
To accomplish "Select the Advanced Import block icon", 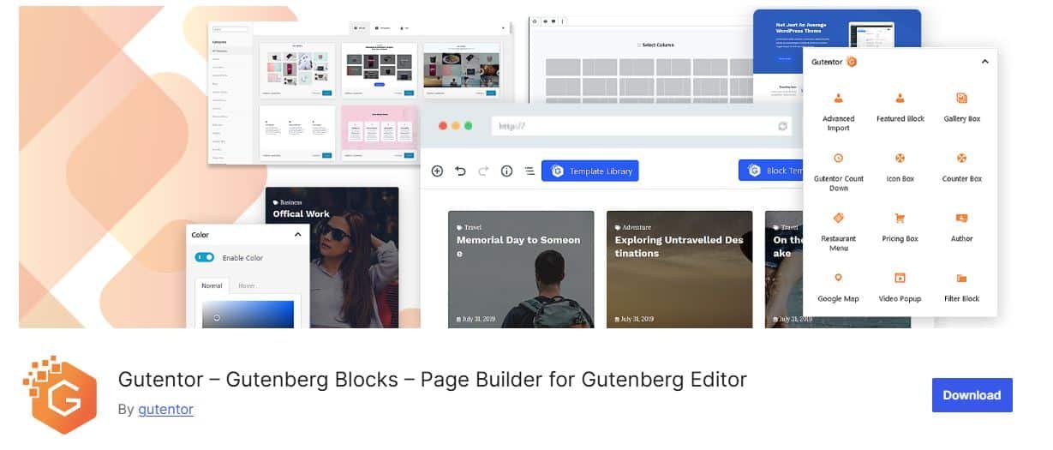I will pos(838,99).
